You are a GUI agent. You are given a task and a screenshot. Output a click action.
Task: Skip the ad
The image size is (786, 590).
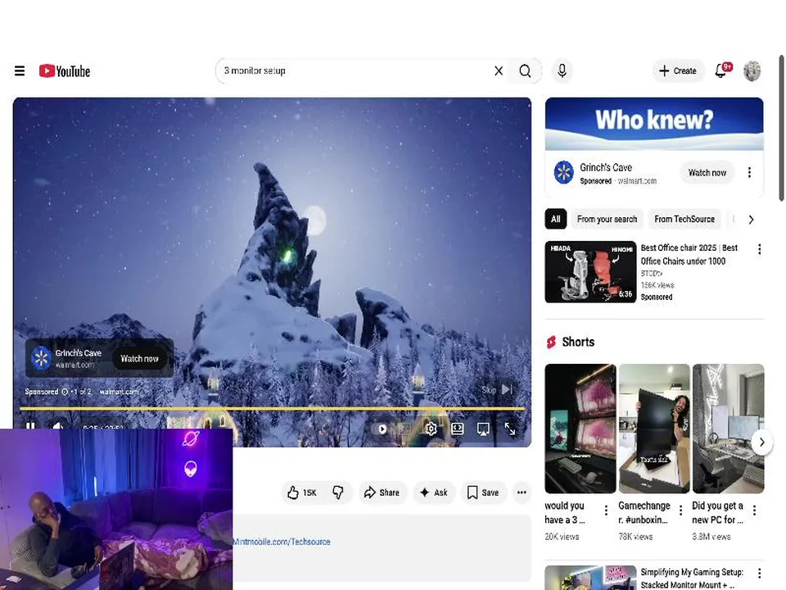pos(497,389)
